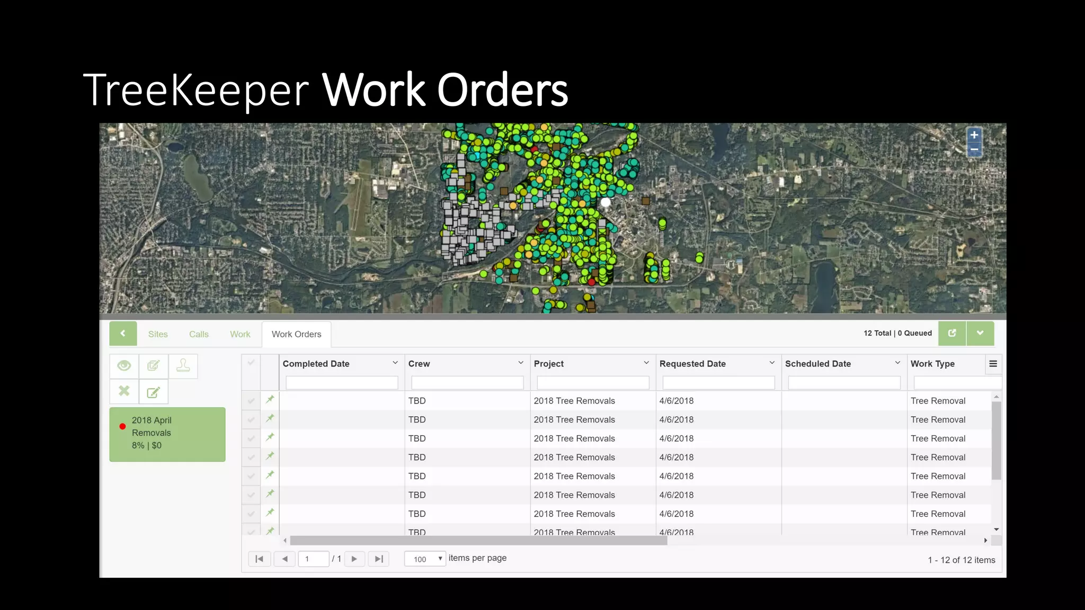Click the eye view icon
The height and width of the screenshot is (610, 1085).
point(124,366)
